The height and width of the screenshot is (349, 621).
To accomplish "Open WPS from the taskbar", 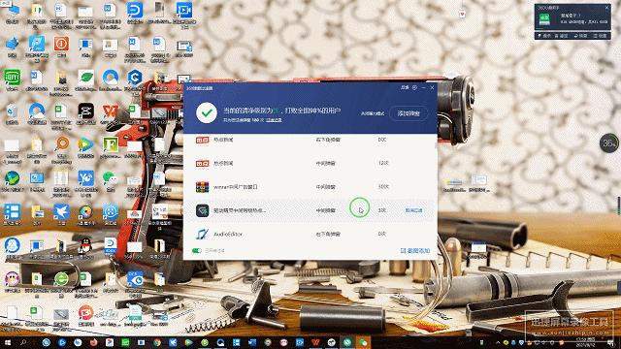I will [x=315, y=342].
